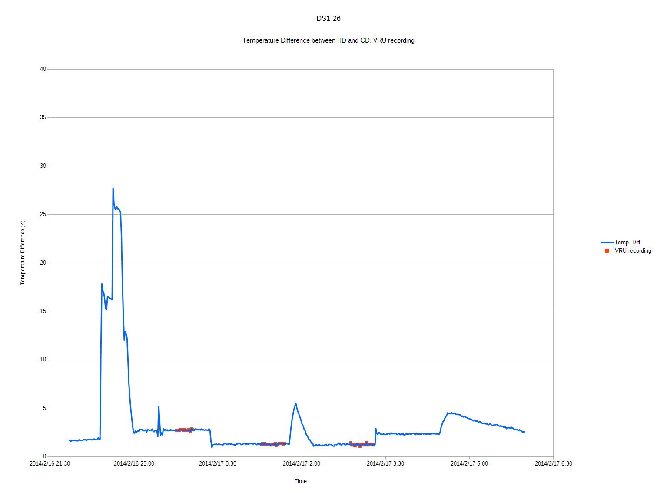The image size is (657, 493).
Task: Select the VRU recording legend label
Action: point(633,251)
